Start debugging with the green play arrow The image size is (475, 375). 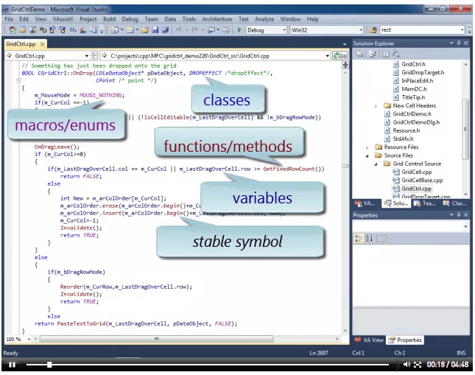(239, 29)
